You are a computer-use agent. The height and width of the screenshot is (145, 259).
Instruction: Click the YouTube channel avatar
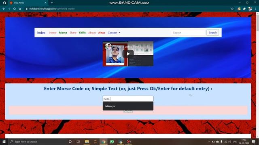(x=108, y=46)
